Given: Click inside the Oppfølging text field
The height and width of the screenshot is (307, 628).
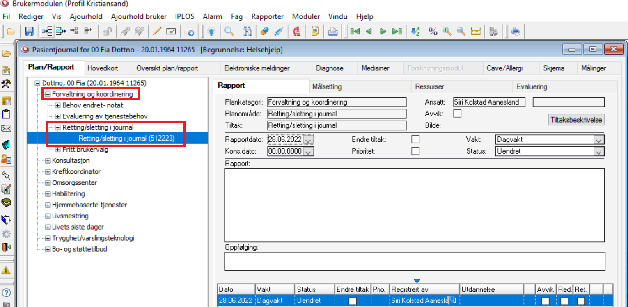Looking at the screenshot, I should click(x=415, y=261).
